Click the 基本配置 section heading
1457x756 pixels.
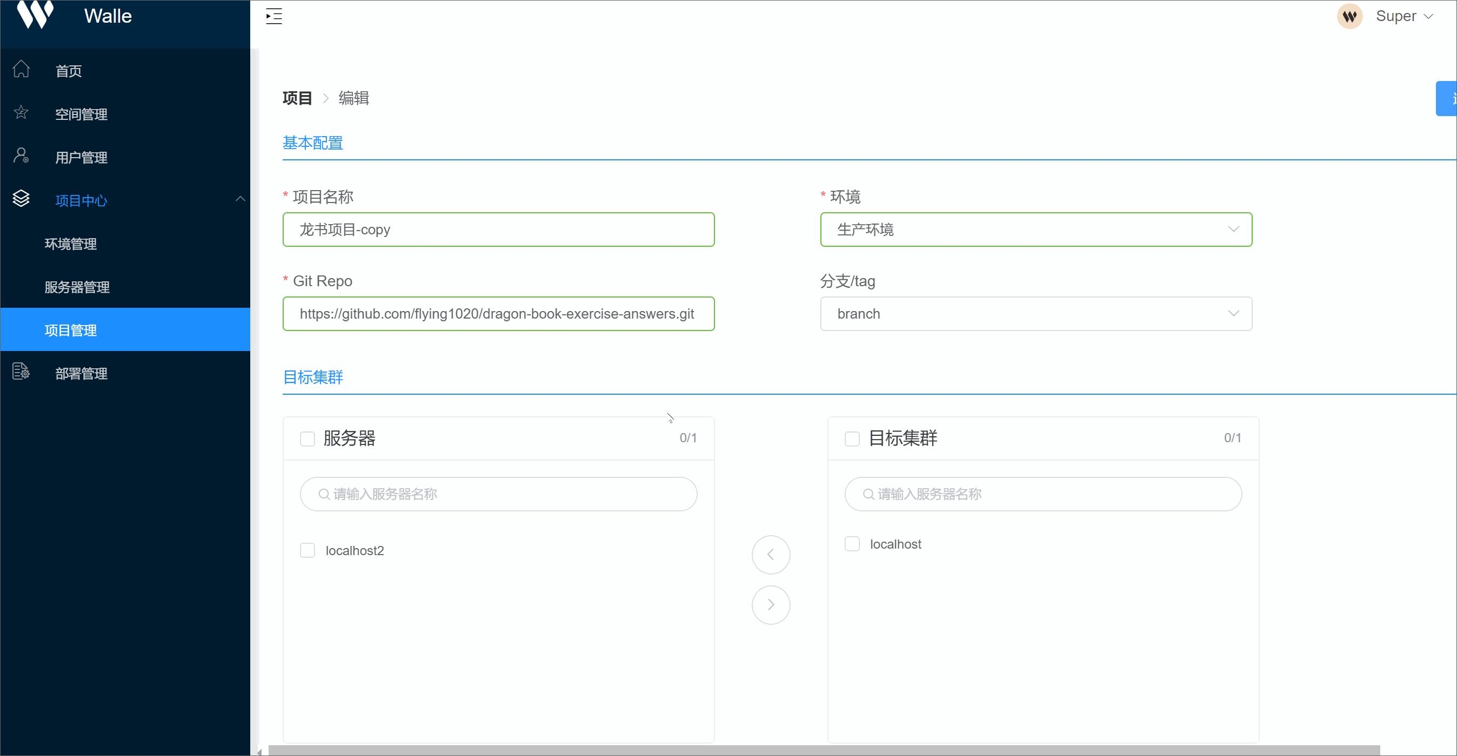[x=313, y=143]
